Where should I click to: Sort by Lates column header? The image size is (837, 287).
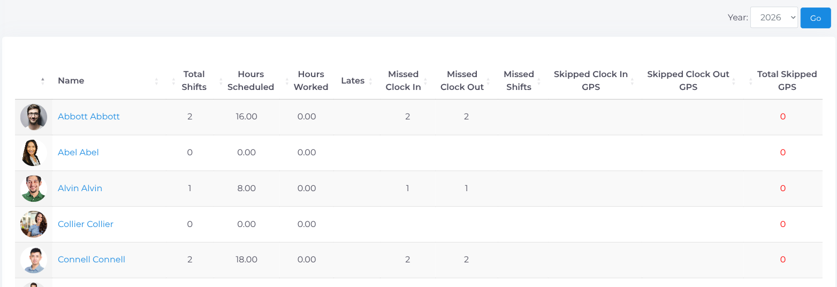click(353, 80)
